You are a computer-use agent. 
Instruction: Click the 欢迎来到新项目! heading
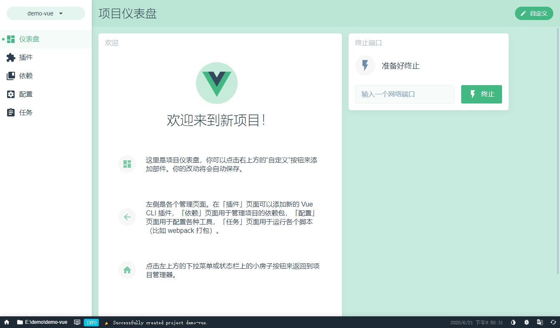pos(216,120)
